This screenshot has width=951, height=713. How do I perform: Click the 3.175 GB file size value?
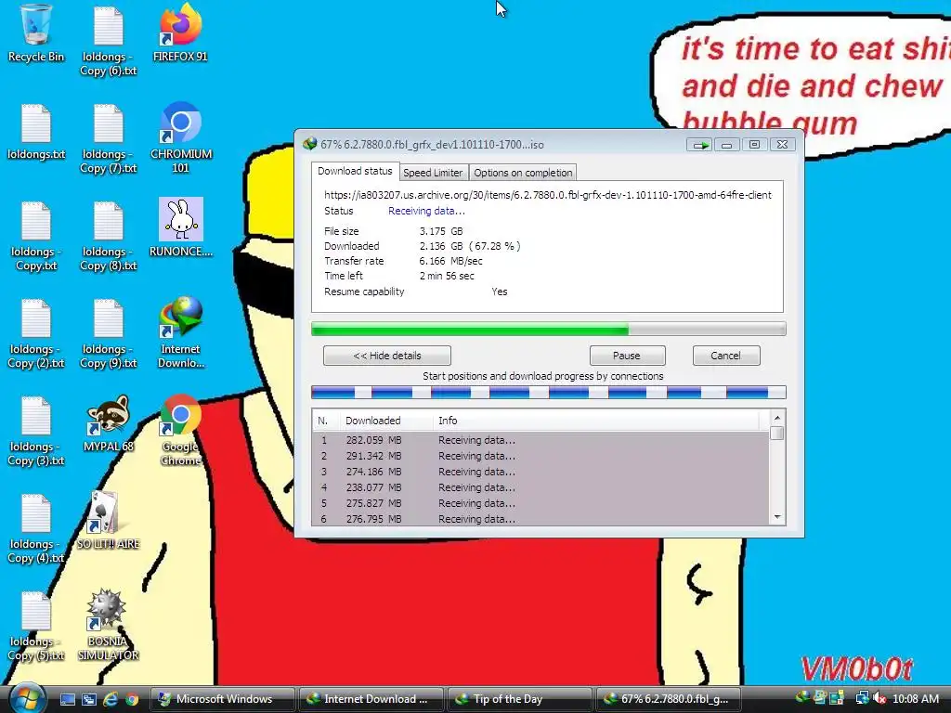point(441,231)
